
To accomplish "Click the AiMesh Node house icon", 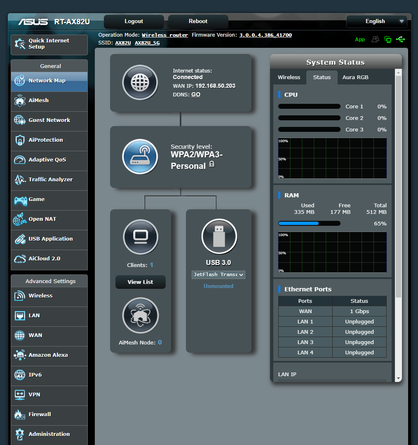I will pyautogui.click(x=141, y=315).
